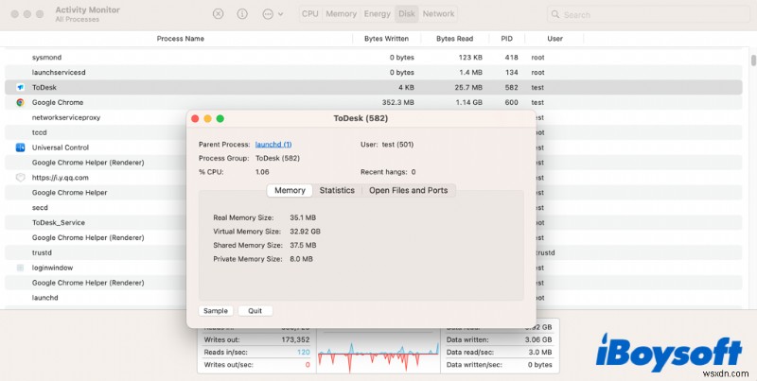Select the launchservicesd process row
The width and height of the screenshot is (757, 381).
373,73
